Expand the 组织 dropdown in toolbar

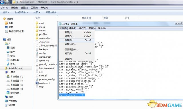[6, 12]
